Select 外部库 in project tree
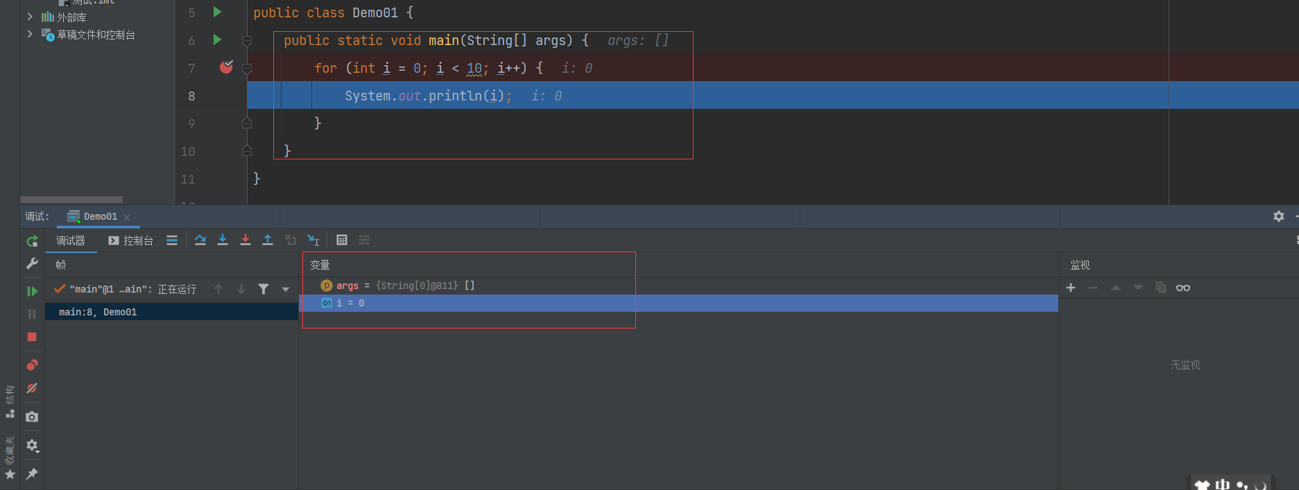 71,17
